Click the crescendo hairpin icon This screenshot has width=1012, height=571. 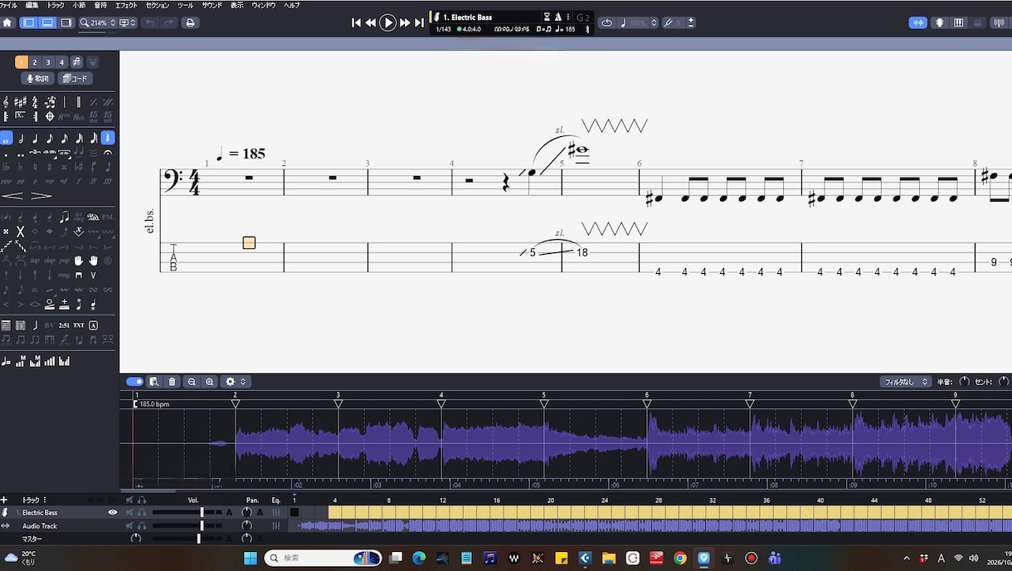[x=12, y=196]
